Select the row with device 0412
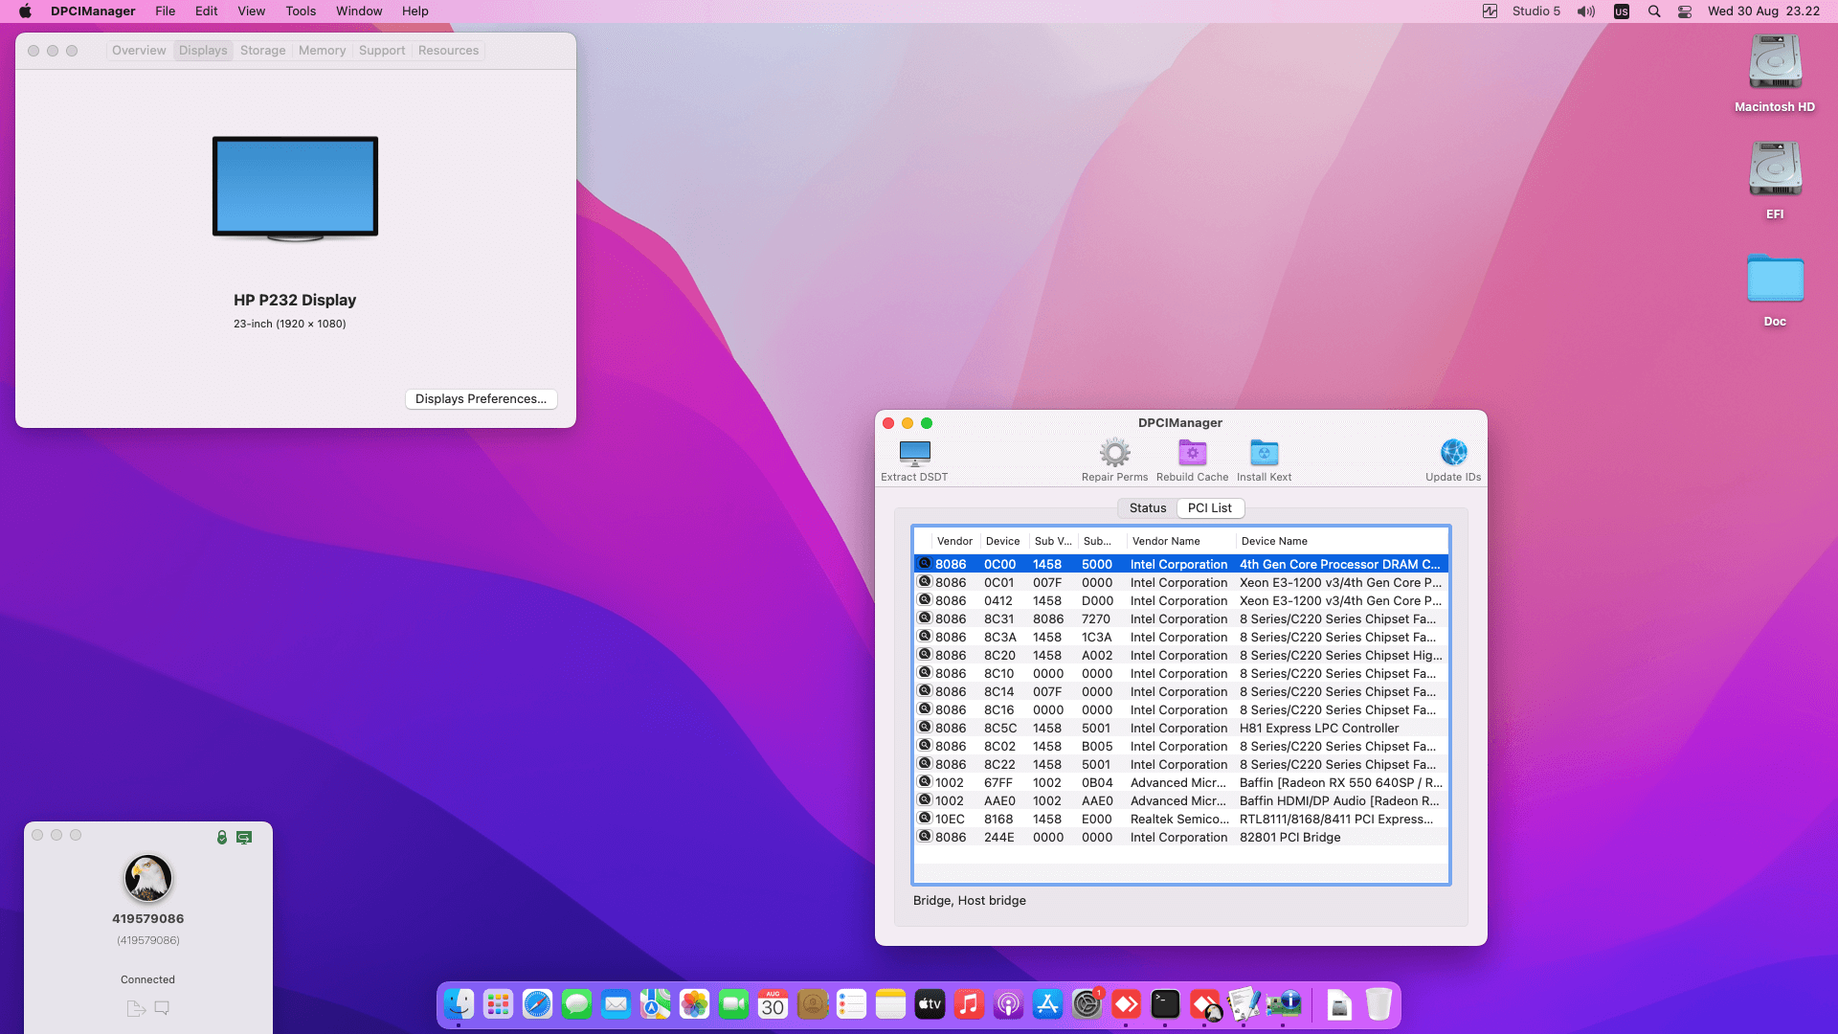 click(1181, 601)
